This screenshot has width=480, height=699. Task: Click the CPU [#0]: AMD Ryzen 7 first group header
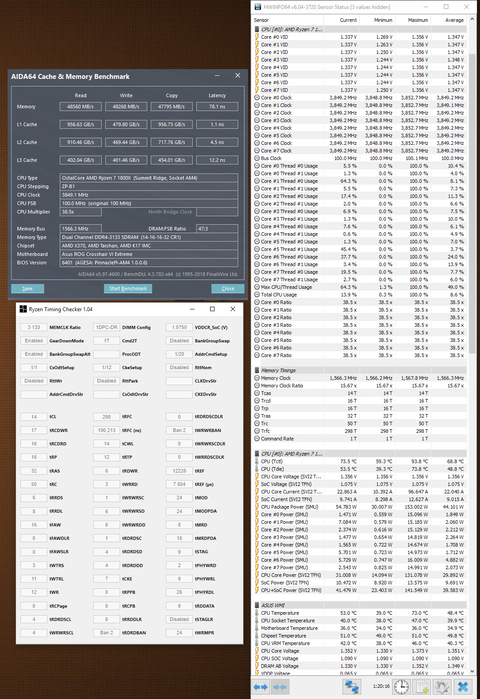tap(360, 29)
